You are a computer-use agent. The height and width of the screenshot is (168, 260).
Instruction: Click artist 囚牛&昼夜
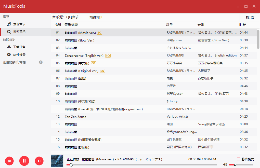174,139
